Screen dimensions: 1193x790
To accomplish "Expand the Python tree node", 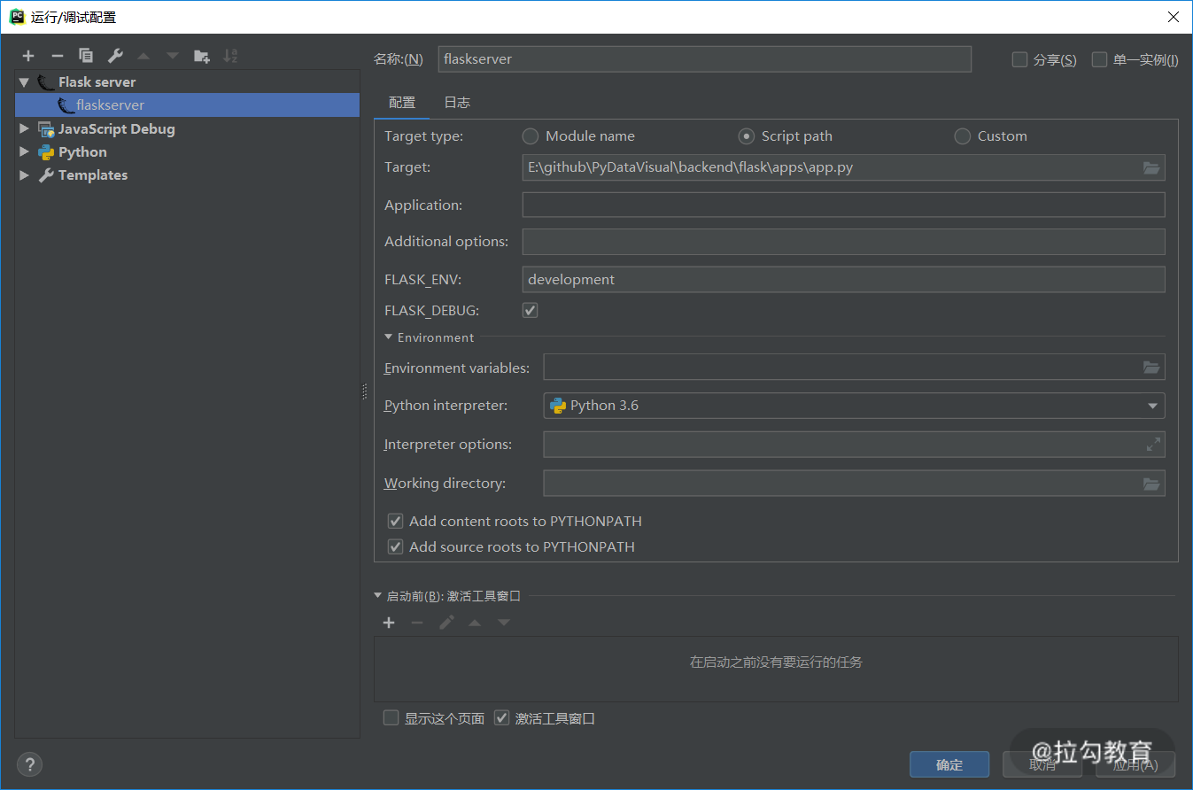I will [25, 152].
